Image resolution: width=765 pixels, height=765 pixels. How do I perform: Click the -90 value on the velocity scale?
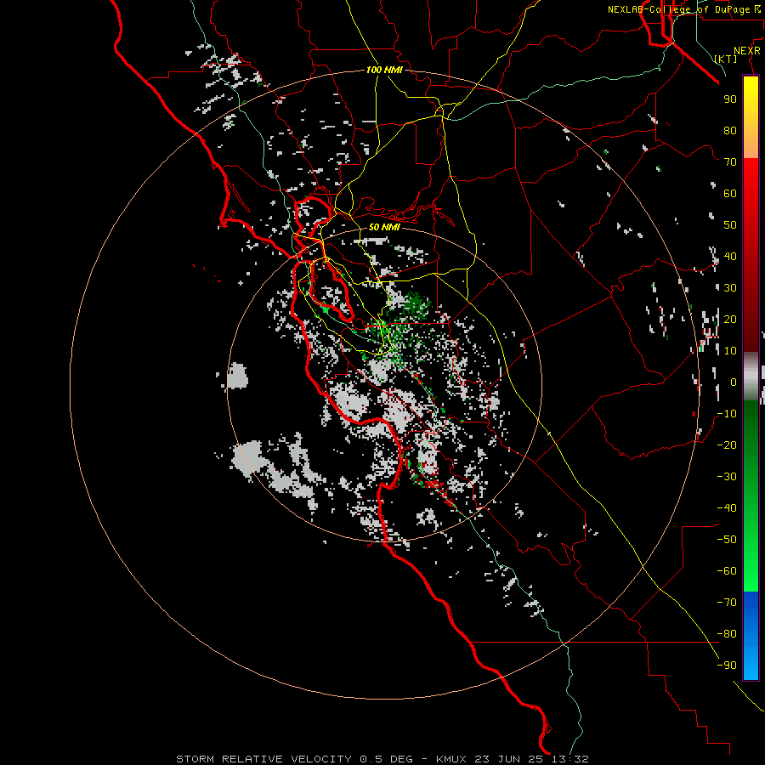click(x=727, y=666)
